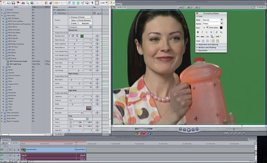Select the blue video clip on V1 track
The height and width of the screenshot is (163, 267).
53,150
